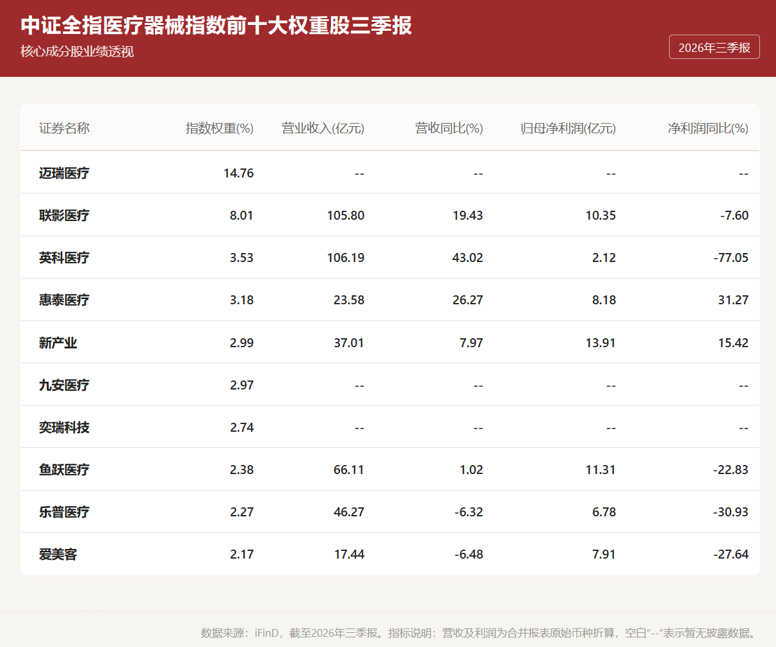Select the 英科医疗 stock name

[64, 258]
